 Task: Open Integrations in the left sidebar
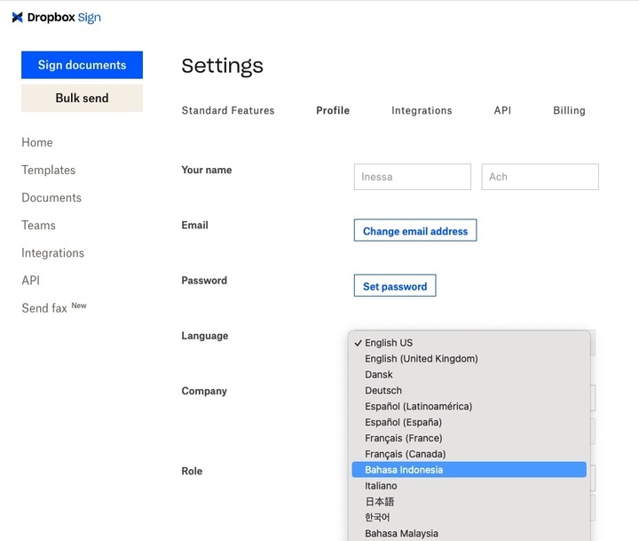click(52, 253)
